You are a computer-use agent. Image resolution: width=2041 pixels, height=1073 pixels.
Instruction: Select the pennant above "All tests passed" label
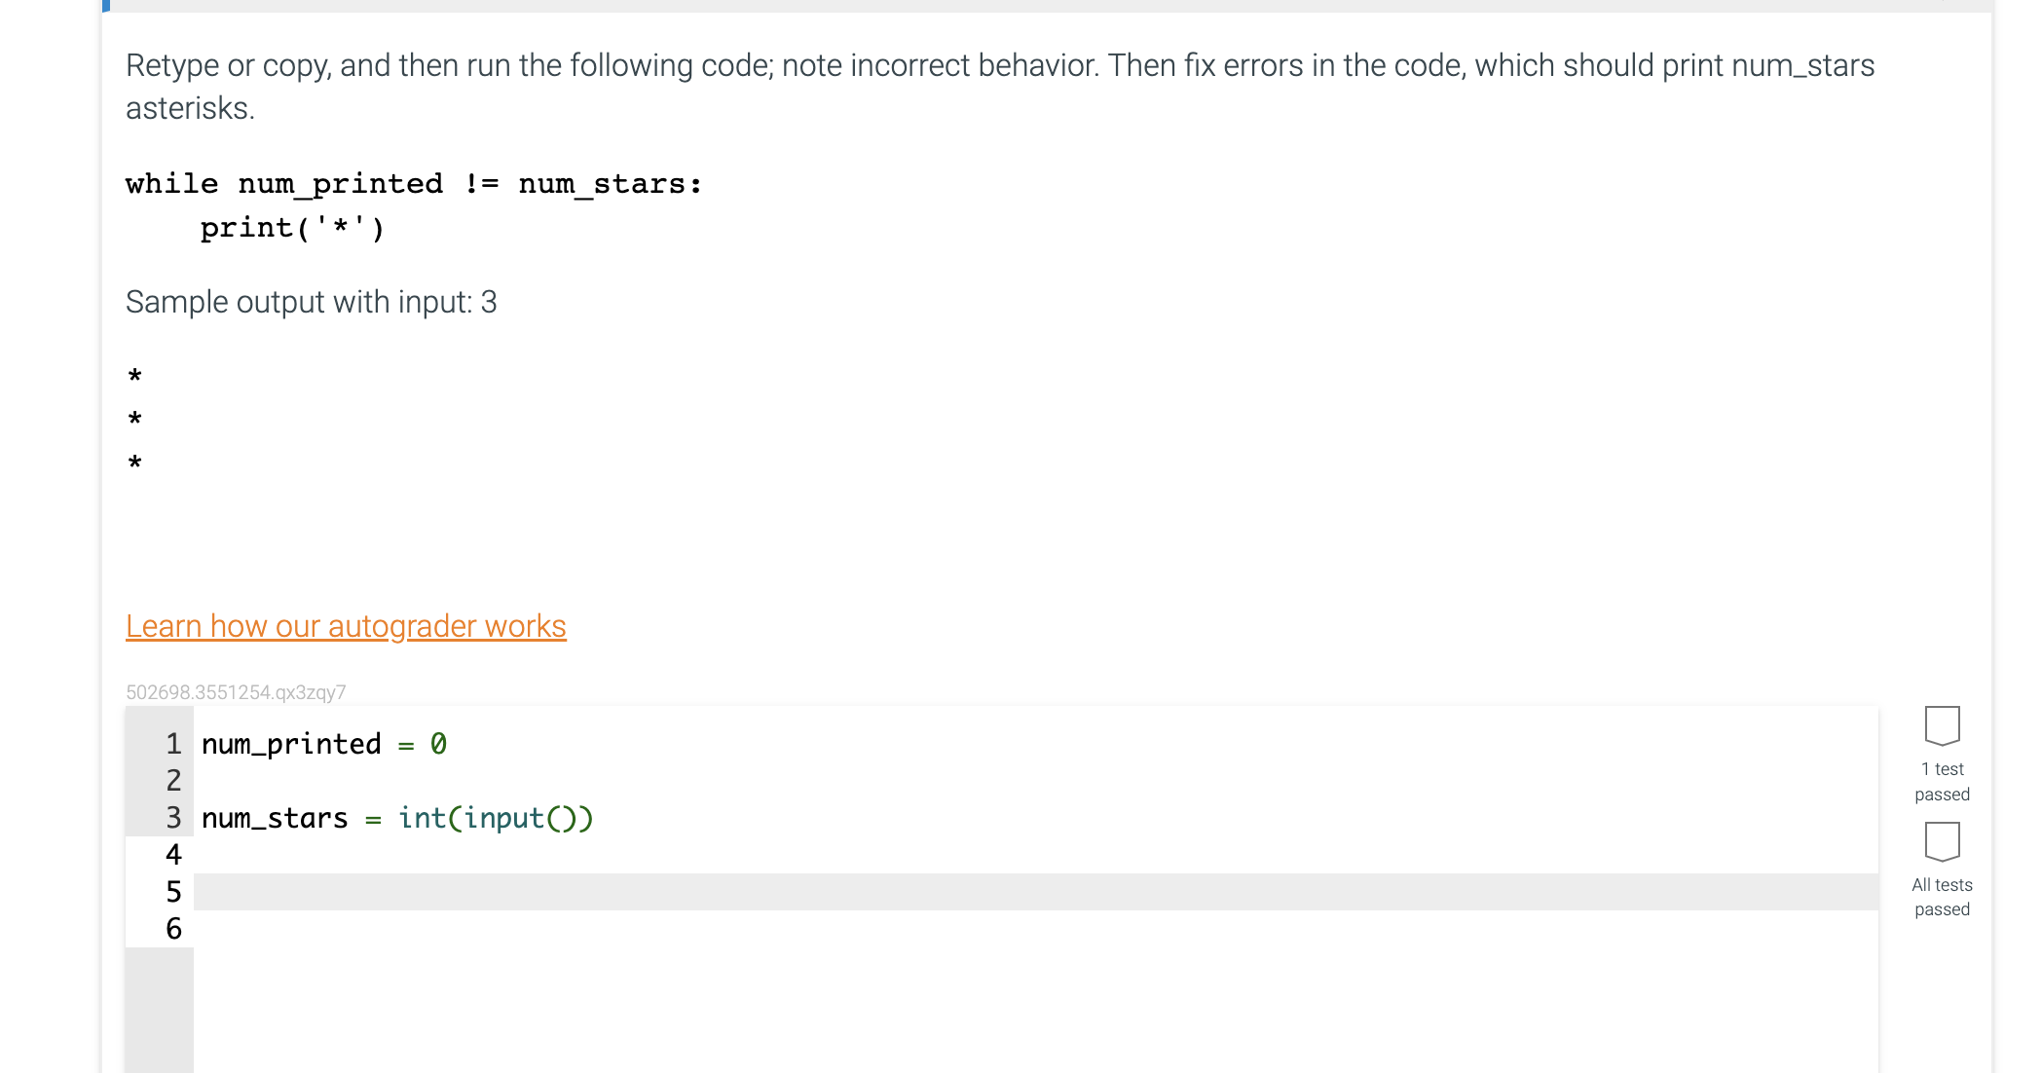click(x=1943, y=840)
